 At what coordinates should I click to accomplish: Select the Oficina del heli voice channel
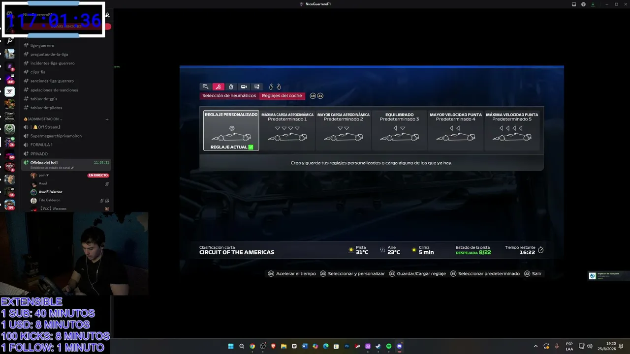[x=65, y=165]
